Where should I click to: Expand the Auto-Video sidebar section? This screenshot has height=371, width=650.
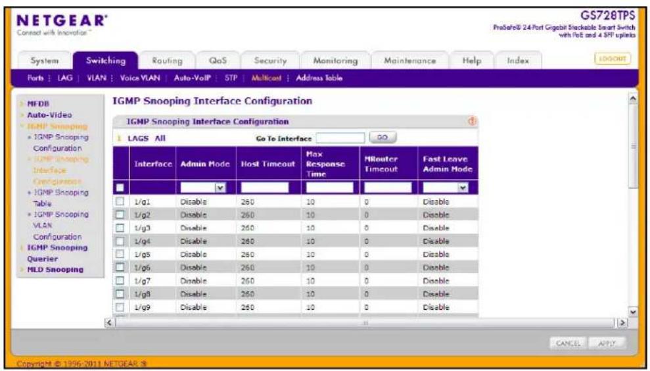49,115
